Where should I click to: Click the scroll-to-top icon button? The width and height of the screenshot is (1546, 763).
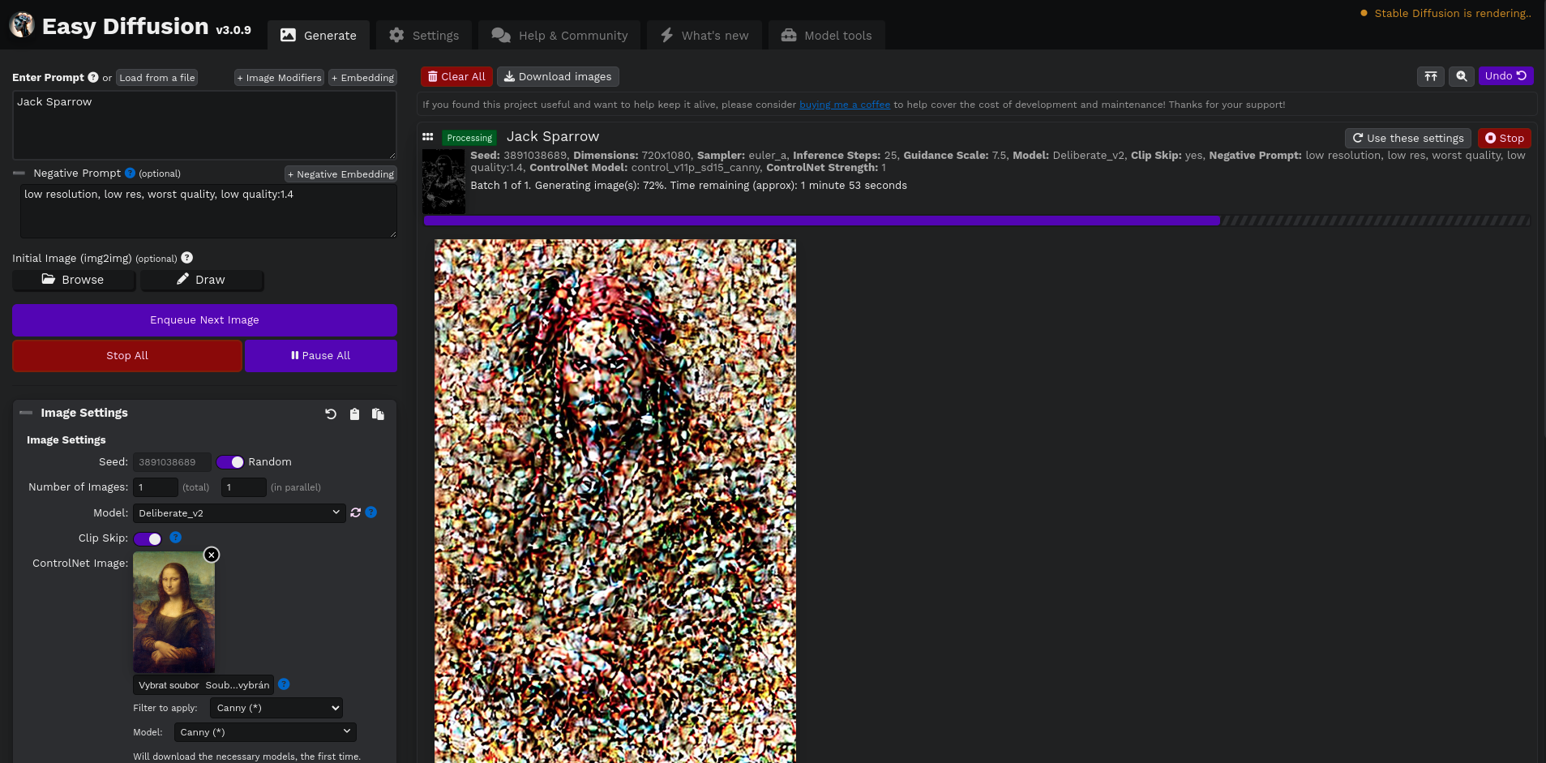point(1430,76)
